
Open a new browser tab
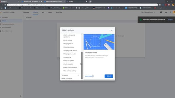(x=90, y=2)
